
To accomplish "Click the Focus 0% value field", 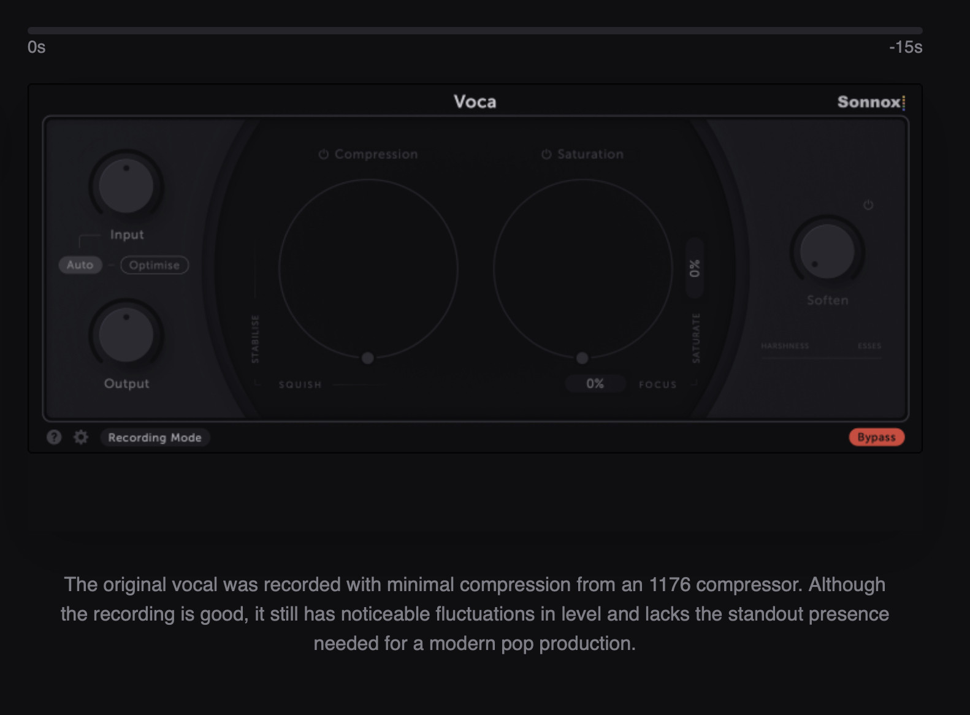I will tap(595, 384).
